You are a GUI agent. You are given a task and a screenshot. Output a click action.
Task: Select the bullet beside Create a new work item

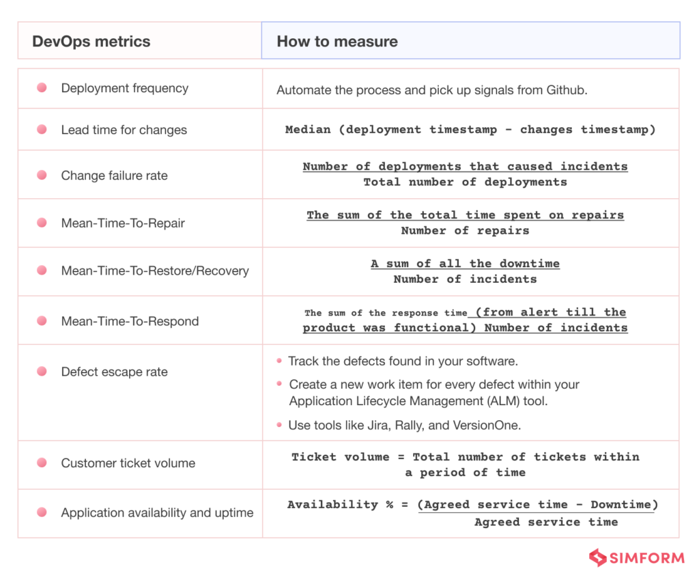tap(279, 385)
